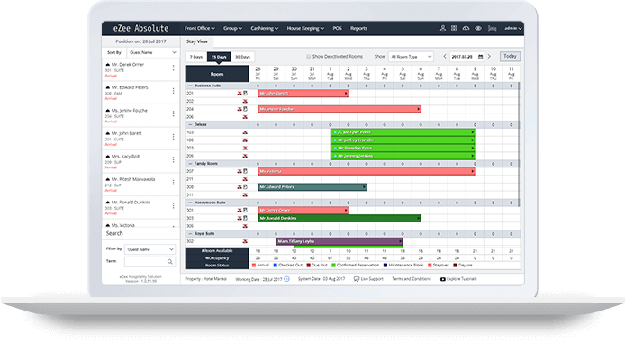This screenshot has height=343, width=625.
Task: Open the admin account dropdown
Action: click(513, 28)
